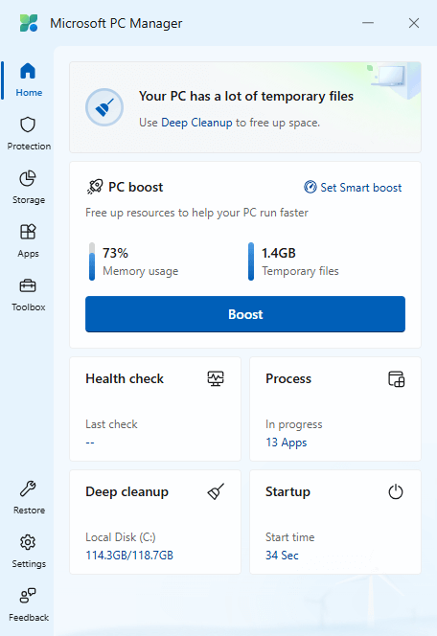Open the Health check card
The height and width of the screenshot is (636, 437).
(155, 409)
